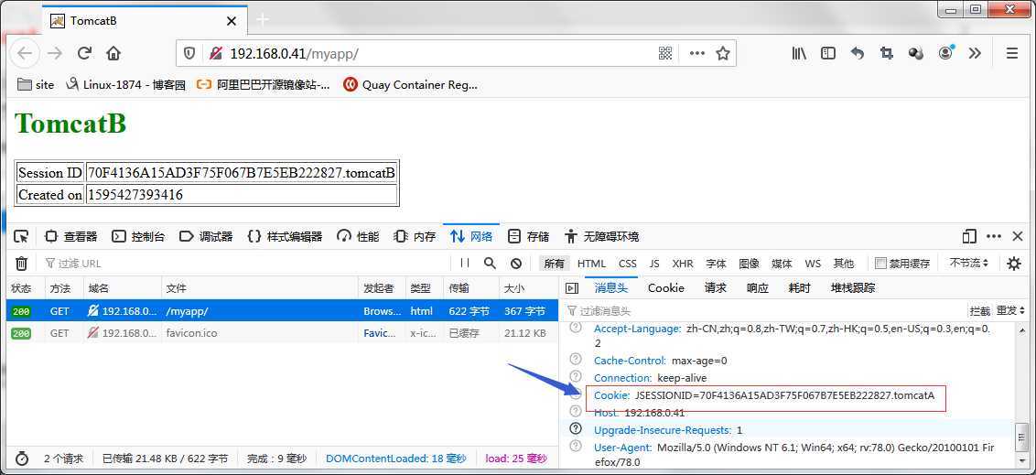Open network settings gear icon

point(1013,264)
